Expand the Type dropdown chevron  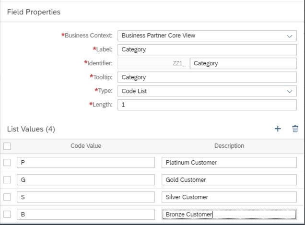click(x=290, y=91)
